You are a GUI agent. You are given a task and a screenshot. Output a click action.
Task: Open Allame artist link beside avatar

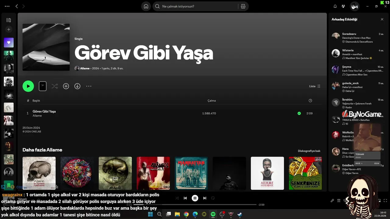pos(85,68)
